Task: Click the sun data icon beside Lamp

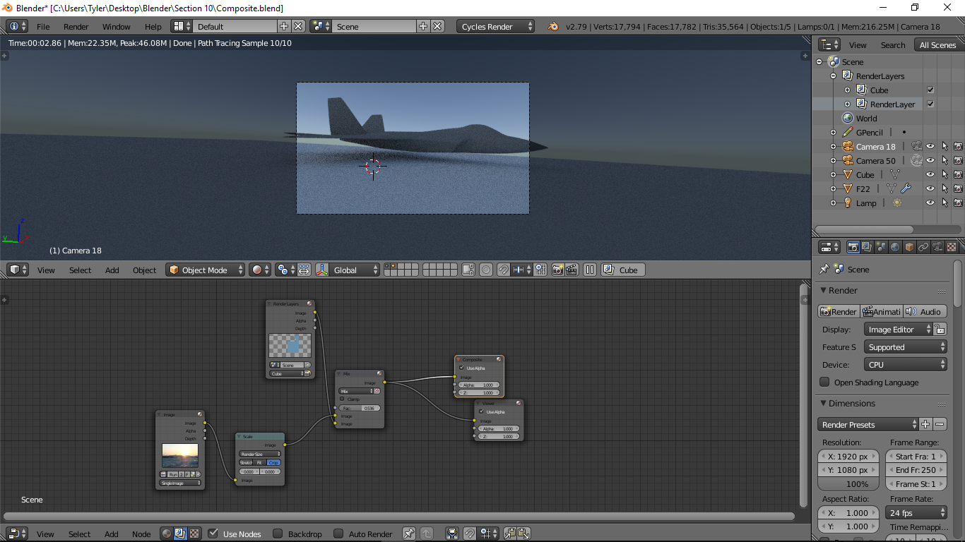Action: pos(897,203)
